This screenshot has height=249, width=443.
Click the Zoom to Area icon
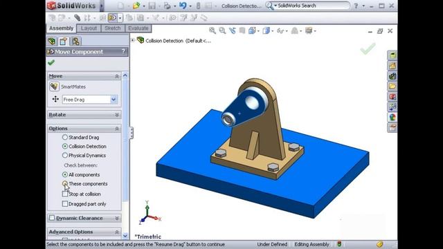(x=222, y=30)
